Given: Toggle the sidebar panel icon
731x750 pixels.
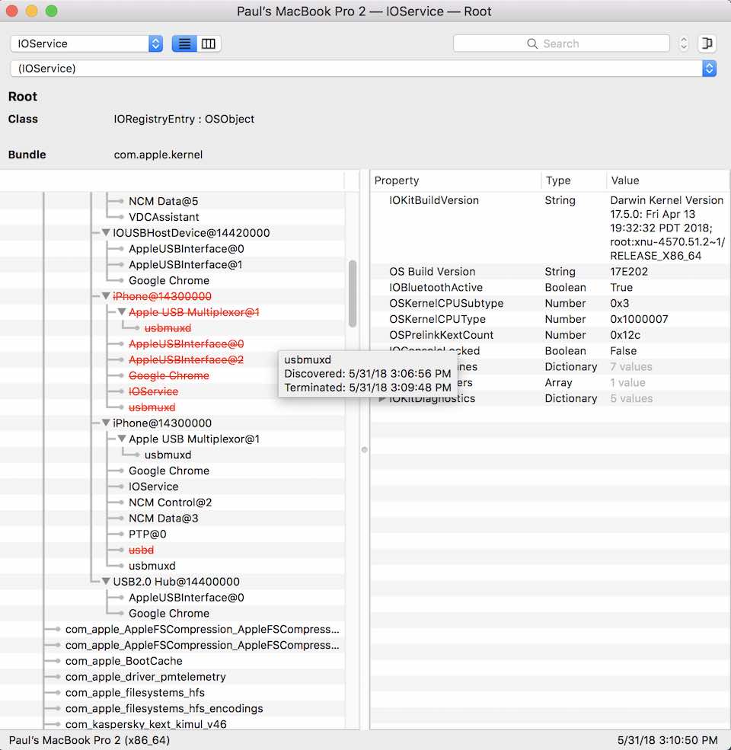Looking at the screenshot, I should coord(707,43).
